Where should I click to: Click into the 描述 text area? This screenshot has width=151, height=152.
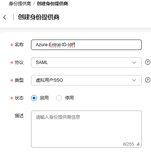[x=86, y=129]
